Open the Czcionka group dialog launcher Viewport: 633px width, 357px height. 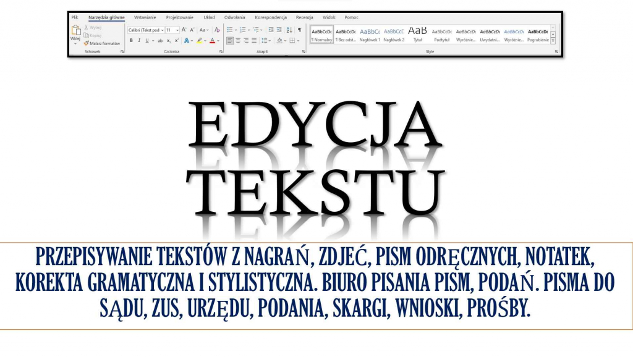click(x=220, y=51)
